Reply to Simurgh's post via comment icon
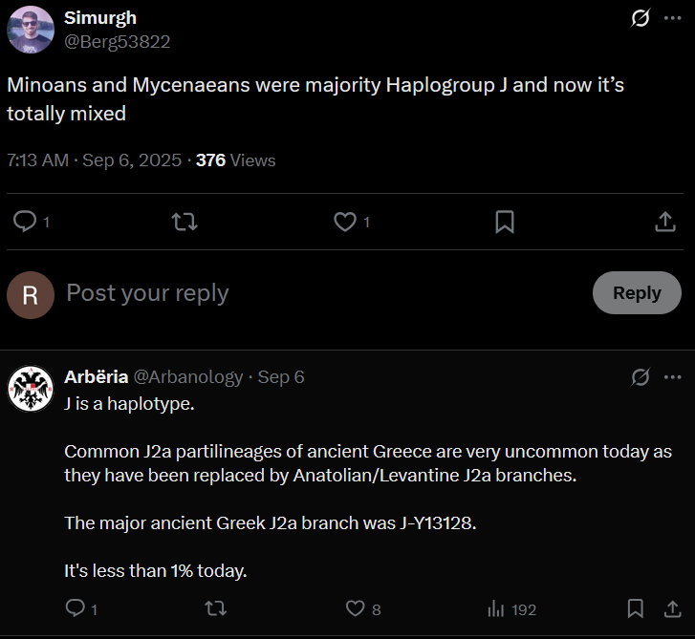695x639 pixels. pyautogui.click(x=25, y=222)
